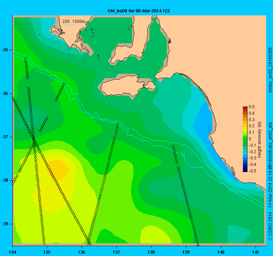Click the vertical "17-Mar-2014" timestamp text

[x=270, y=195]
